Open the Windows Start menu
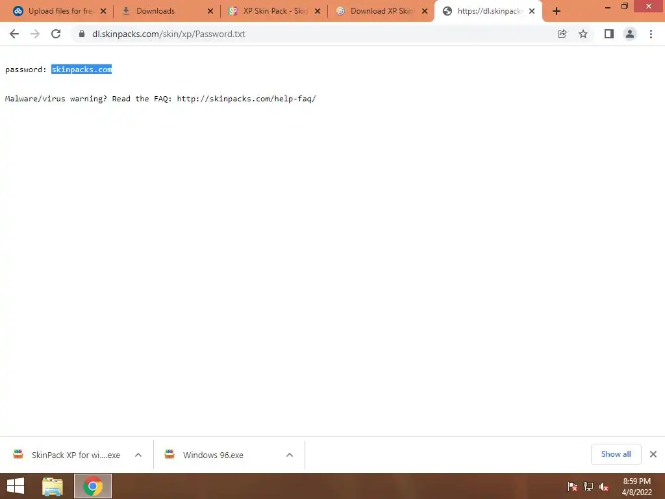The width and height of the screenshot is (665, 499). [x=16, y=486]
